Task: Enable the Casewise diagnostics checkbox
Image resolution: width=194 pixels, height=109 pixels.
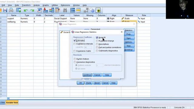Action: 75,62
